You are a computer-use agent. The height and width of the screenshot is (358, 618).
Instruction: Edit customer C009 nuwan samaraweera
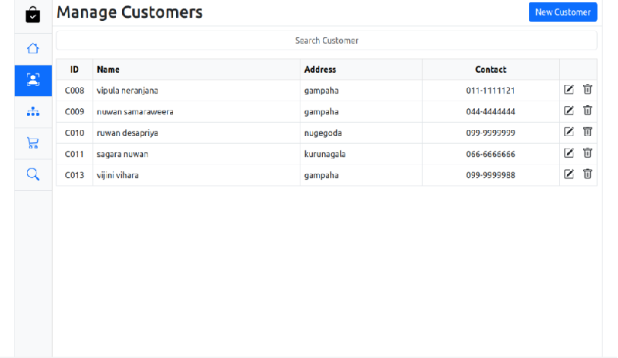point(569,111)
